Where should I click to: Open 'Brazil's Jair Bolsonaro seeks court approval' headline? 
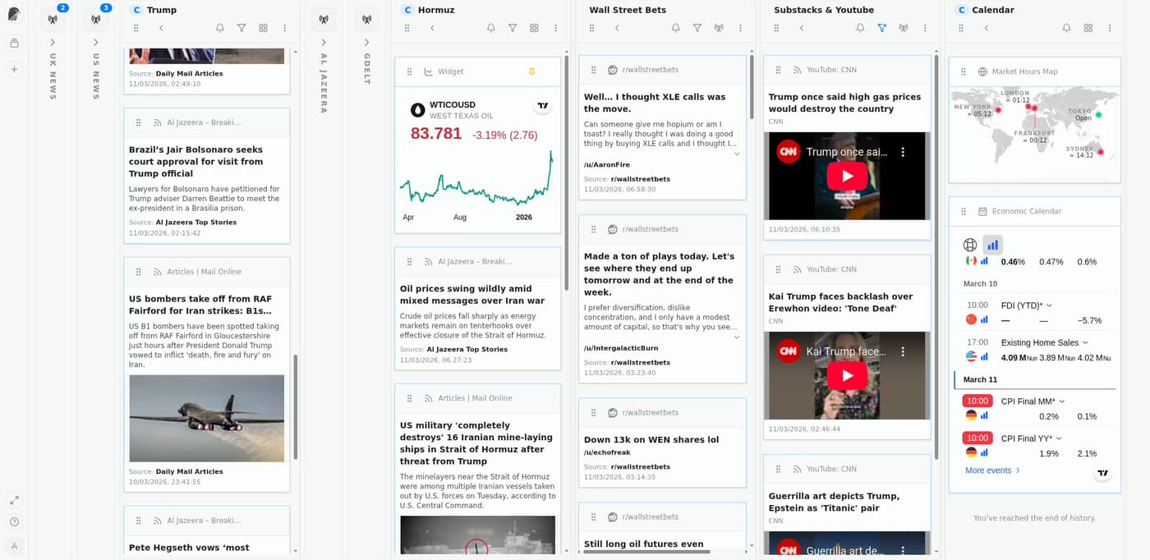197,162
